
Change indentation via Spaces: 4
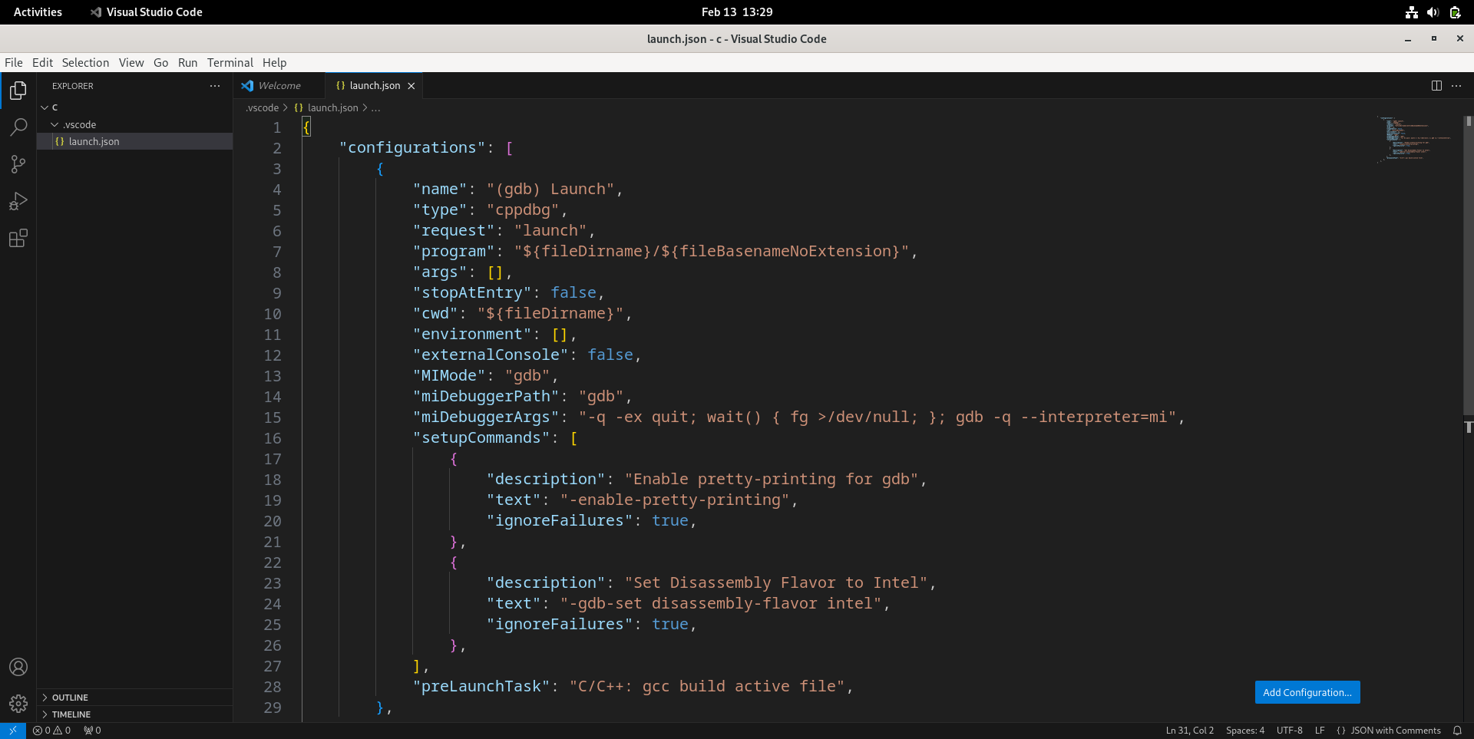click(1245, 731)
